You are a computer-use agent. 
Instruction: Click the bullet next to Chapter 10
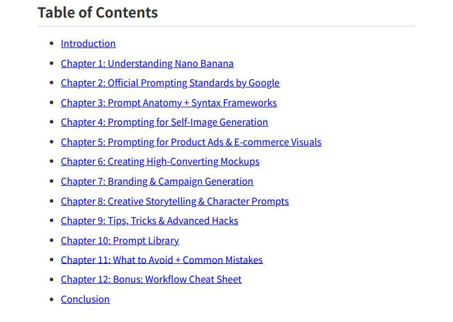pyautogui.click(x=52, y=240)
